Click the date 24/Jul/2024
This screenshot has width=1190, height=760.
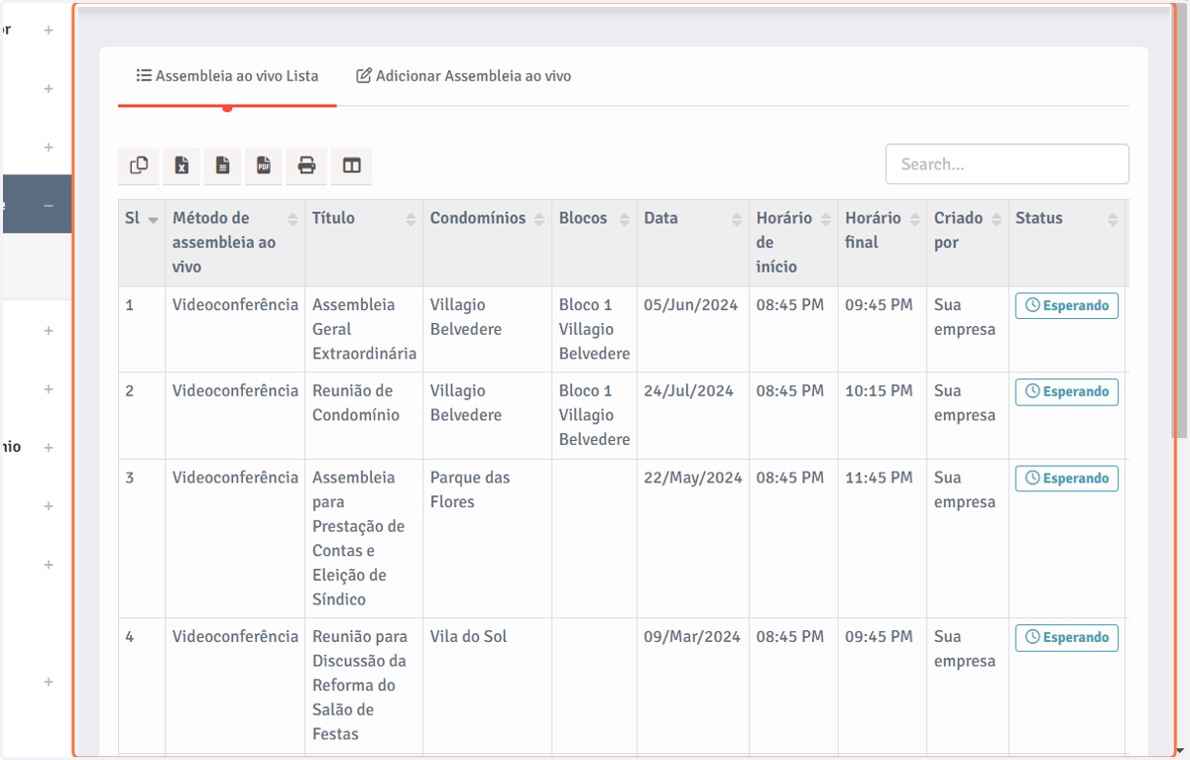pyautogui.click(x=688, y=391)
